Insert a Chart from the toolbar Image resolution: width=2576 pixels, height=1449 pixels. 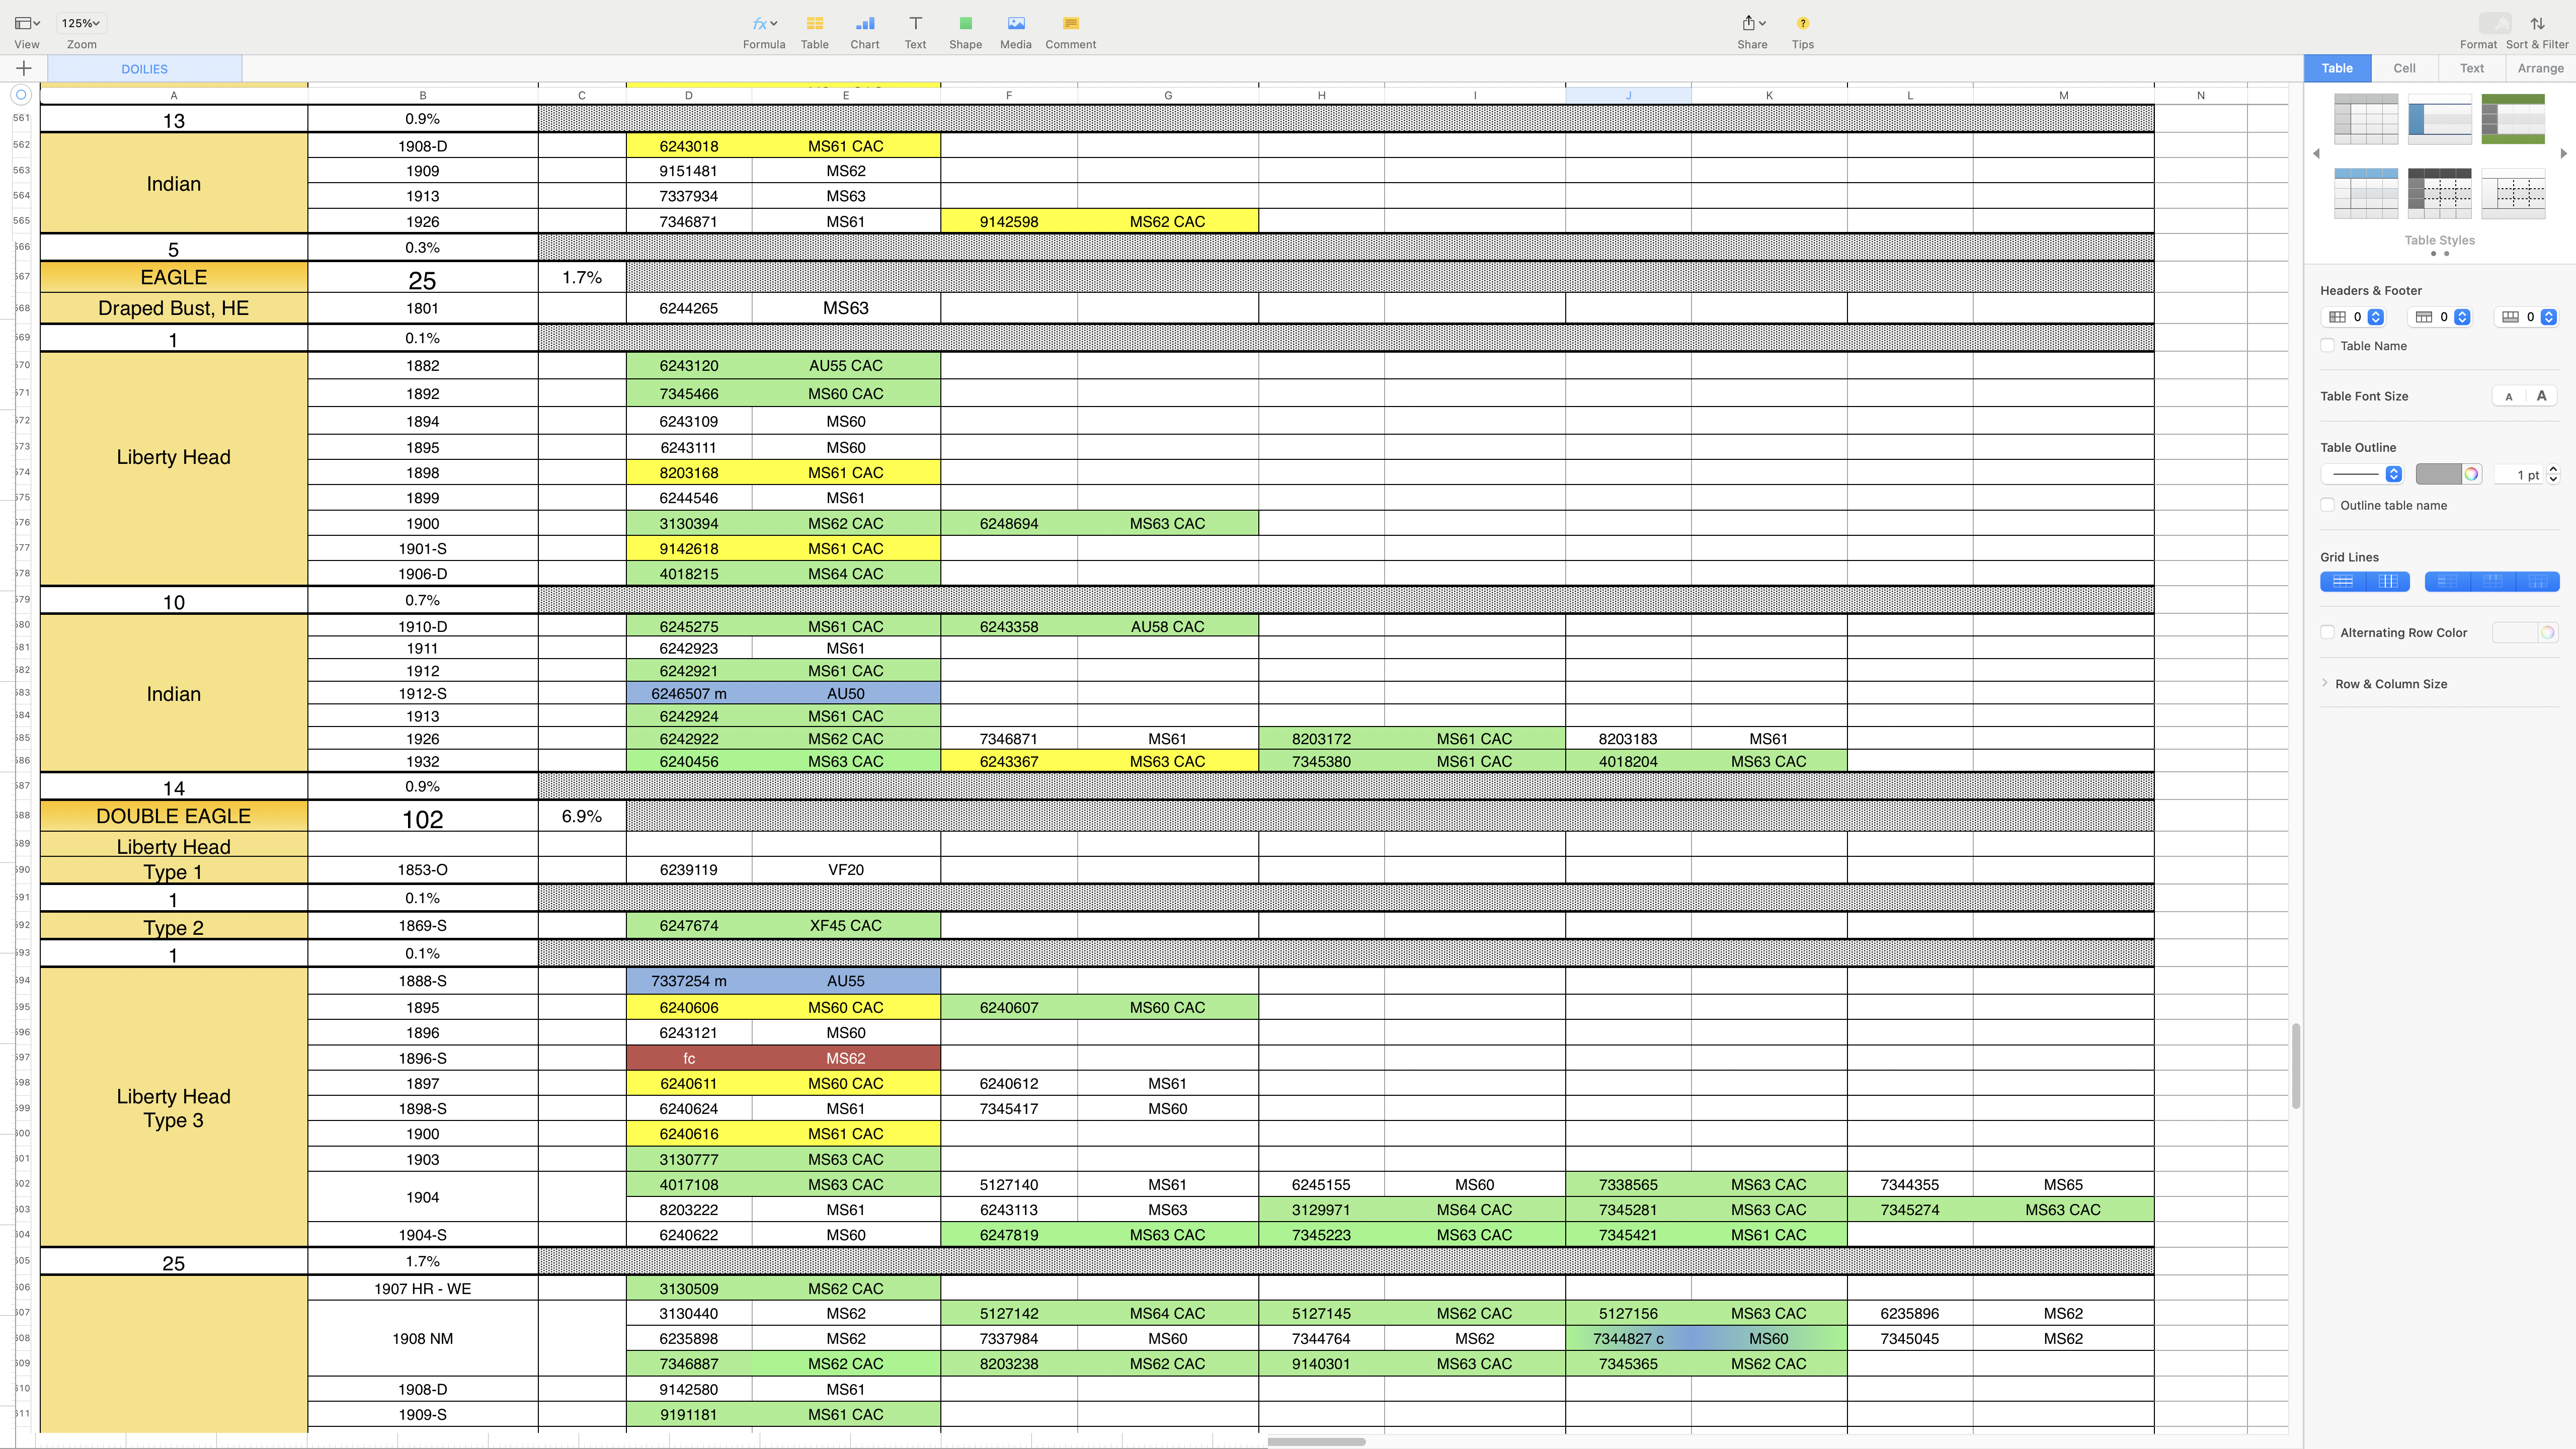pyautogui.click(x=864, y=24)
